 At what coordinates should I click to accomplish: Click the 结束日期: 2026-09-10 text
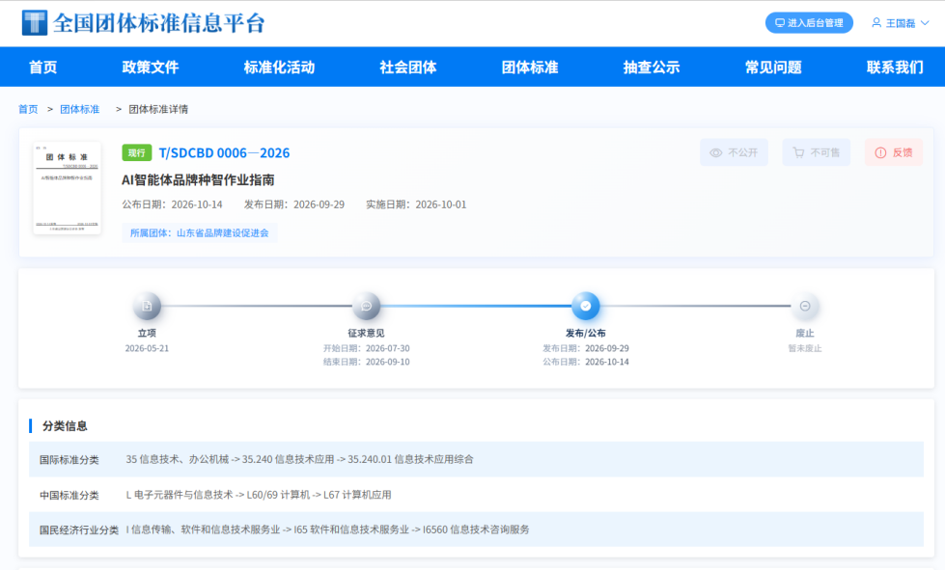(x=367, y=362)
